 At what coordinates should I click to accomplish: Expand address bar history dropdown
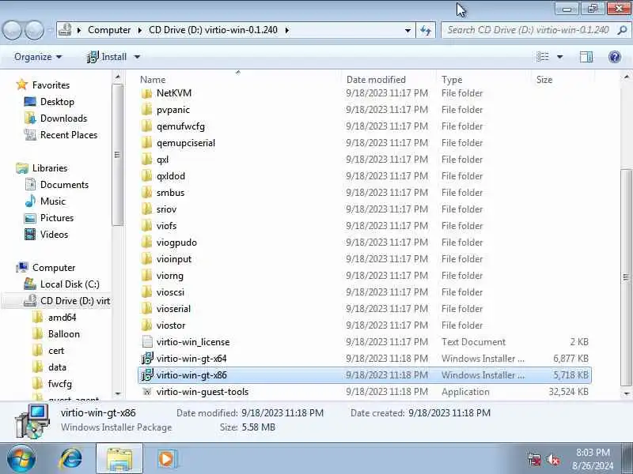point(407,30)
